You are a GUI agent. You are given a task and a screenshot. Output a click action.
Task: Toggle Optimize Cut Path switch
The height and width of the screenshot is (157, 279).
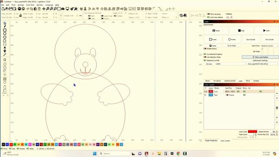(x=205, y=60)
